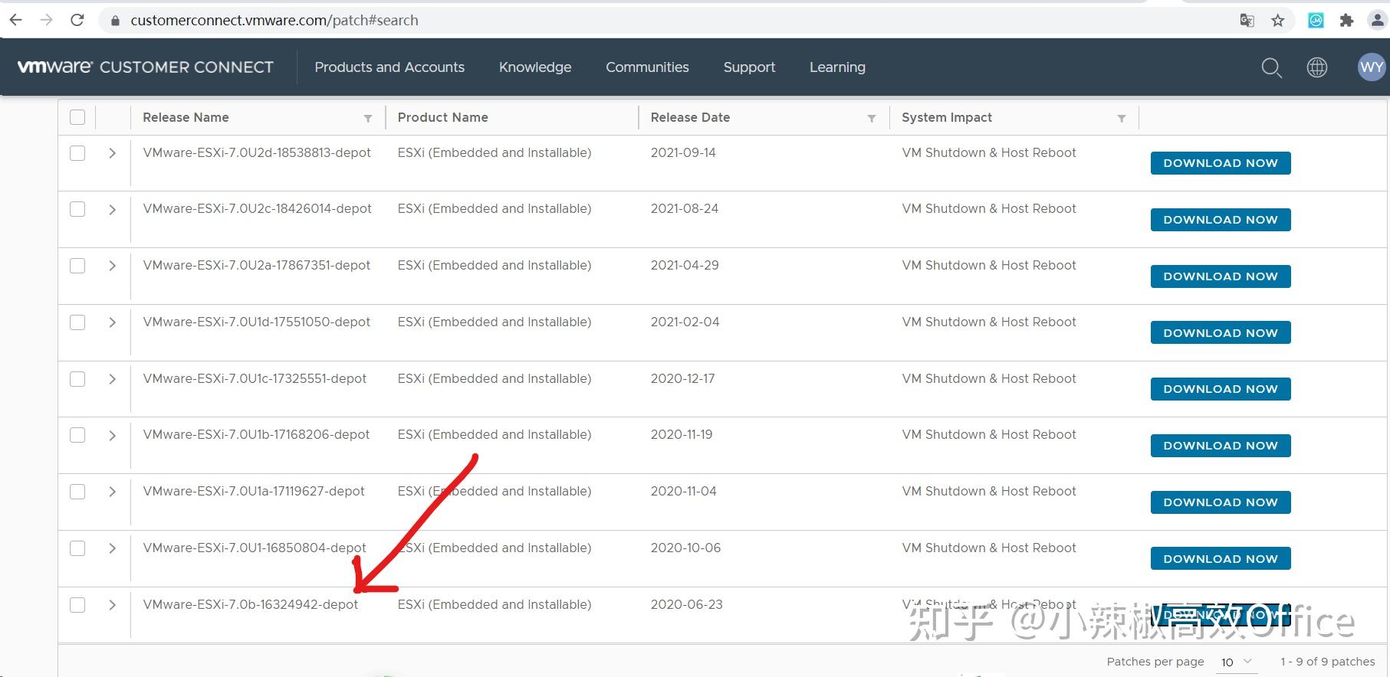Open the Support menu
Viewport: 1390px width, 677px height.
pyautogui.click(x=749, y=67)
